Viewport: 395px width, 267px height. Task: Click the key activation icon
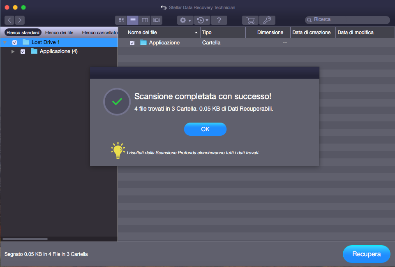pos(267,20)
